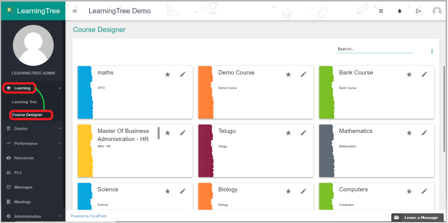Open the notifications bell
The width and height of the screenshot is (448, 223).
[399, 11]
